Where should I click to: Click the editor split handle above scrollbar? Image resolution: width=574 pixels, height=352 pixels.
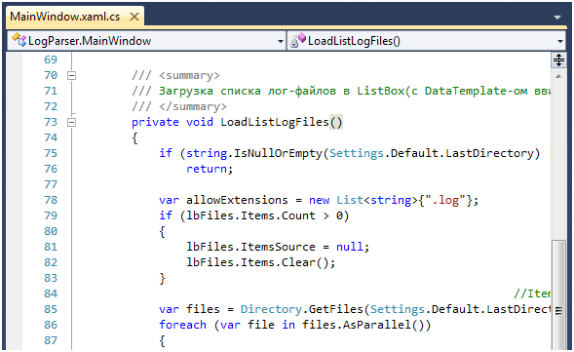tap(558, 60)
